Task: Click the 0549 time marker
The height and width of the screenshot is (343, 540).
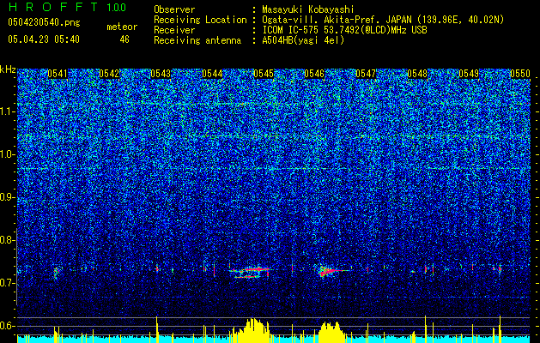Action: pyautogui.click(x=469, y=74)
